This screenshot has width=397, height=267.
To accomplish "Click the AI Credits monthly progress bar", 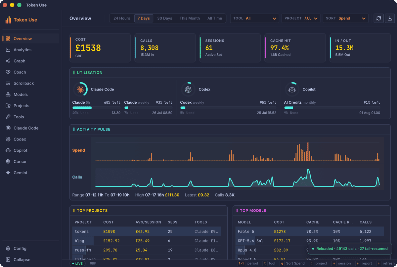I will coord(332,108).
